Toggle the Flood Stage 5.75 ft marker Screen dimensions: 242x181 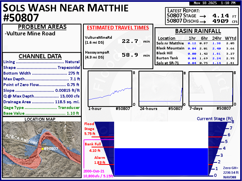click(89, 128)
